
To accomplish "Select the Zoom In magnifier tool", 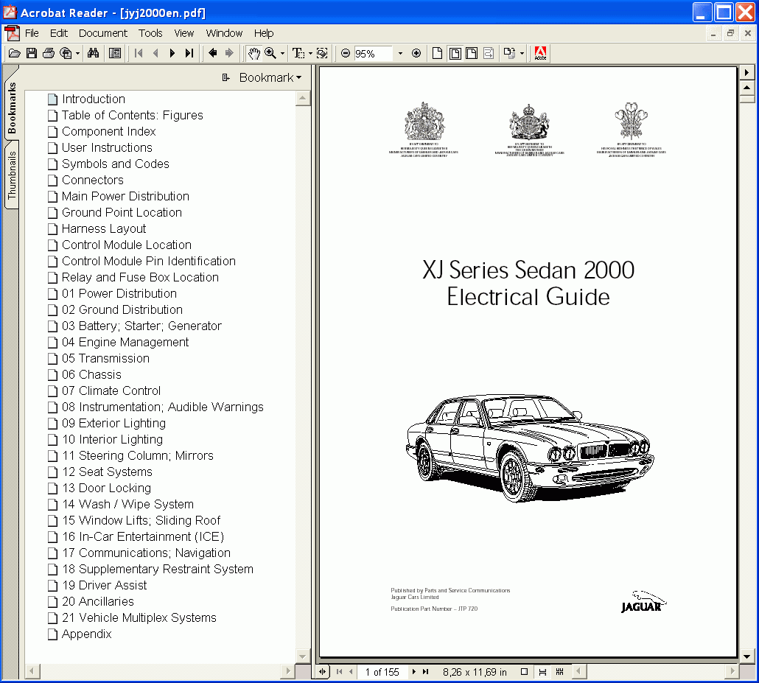I will pyautogui.click(x=270, y=53).
